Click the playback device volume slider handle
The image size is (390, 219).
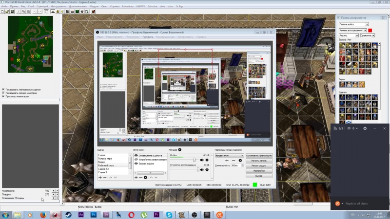[x=198, y=170]
